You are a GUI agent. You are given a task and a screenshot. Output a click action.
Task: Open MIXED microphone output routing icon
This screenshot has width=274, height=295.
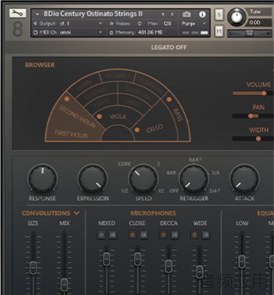[112, 235]
